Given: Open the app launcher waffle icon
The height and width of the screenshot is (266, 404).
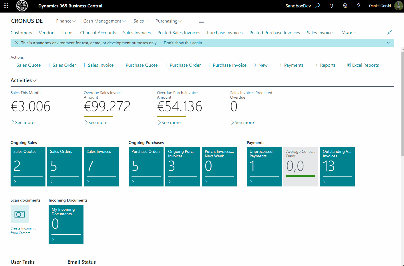Looking at the screenshot, I should pos(6,6).
